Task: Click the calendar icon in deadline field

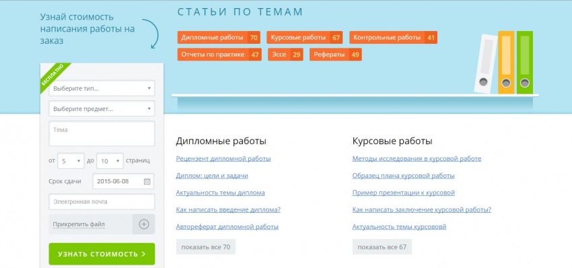Action: tap(147, 181)
